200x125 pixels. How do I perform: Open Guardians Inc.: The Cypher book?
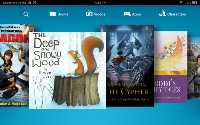130,66
